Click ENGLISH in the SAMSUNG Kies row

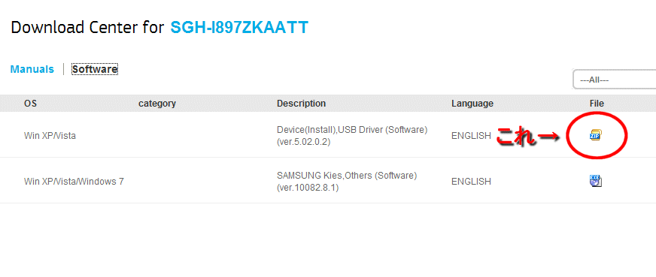point(471,182)
